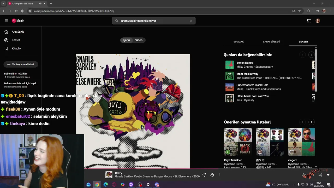Switch to Video mode
Image resolution: width=334 pixels, height=188 pixels.
[139, 40]
